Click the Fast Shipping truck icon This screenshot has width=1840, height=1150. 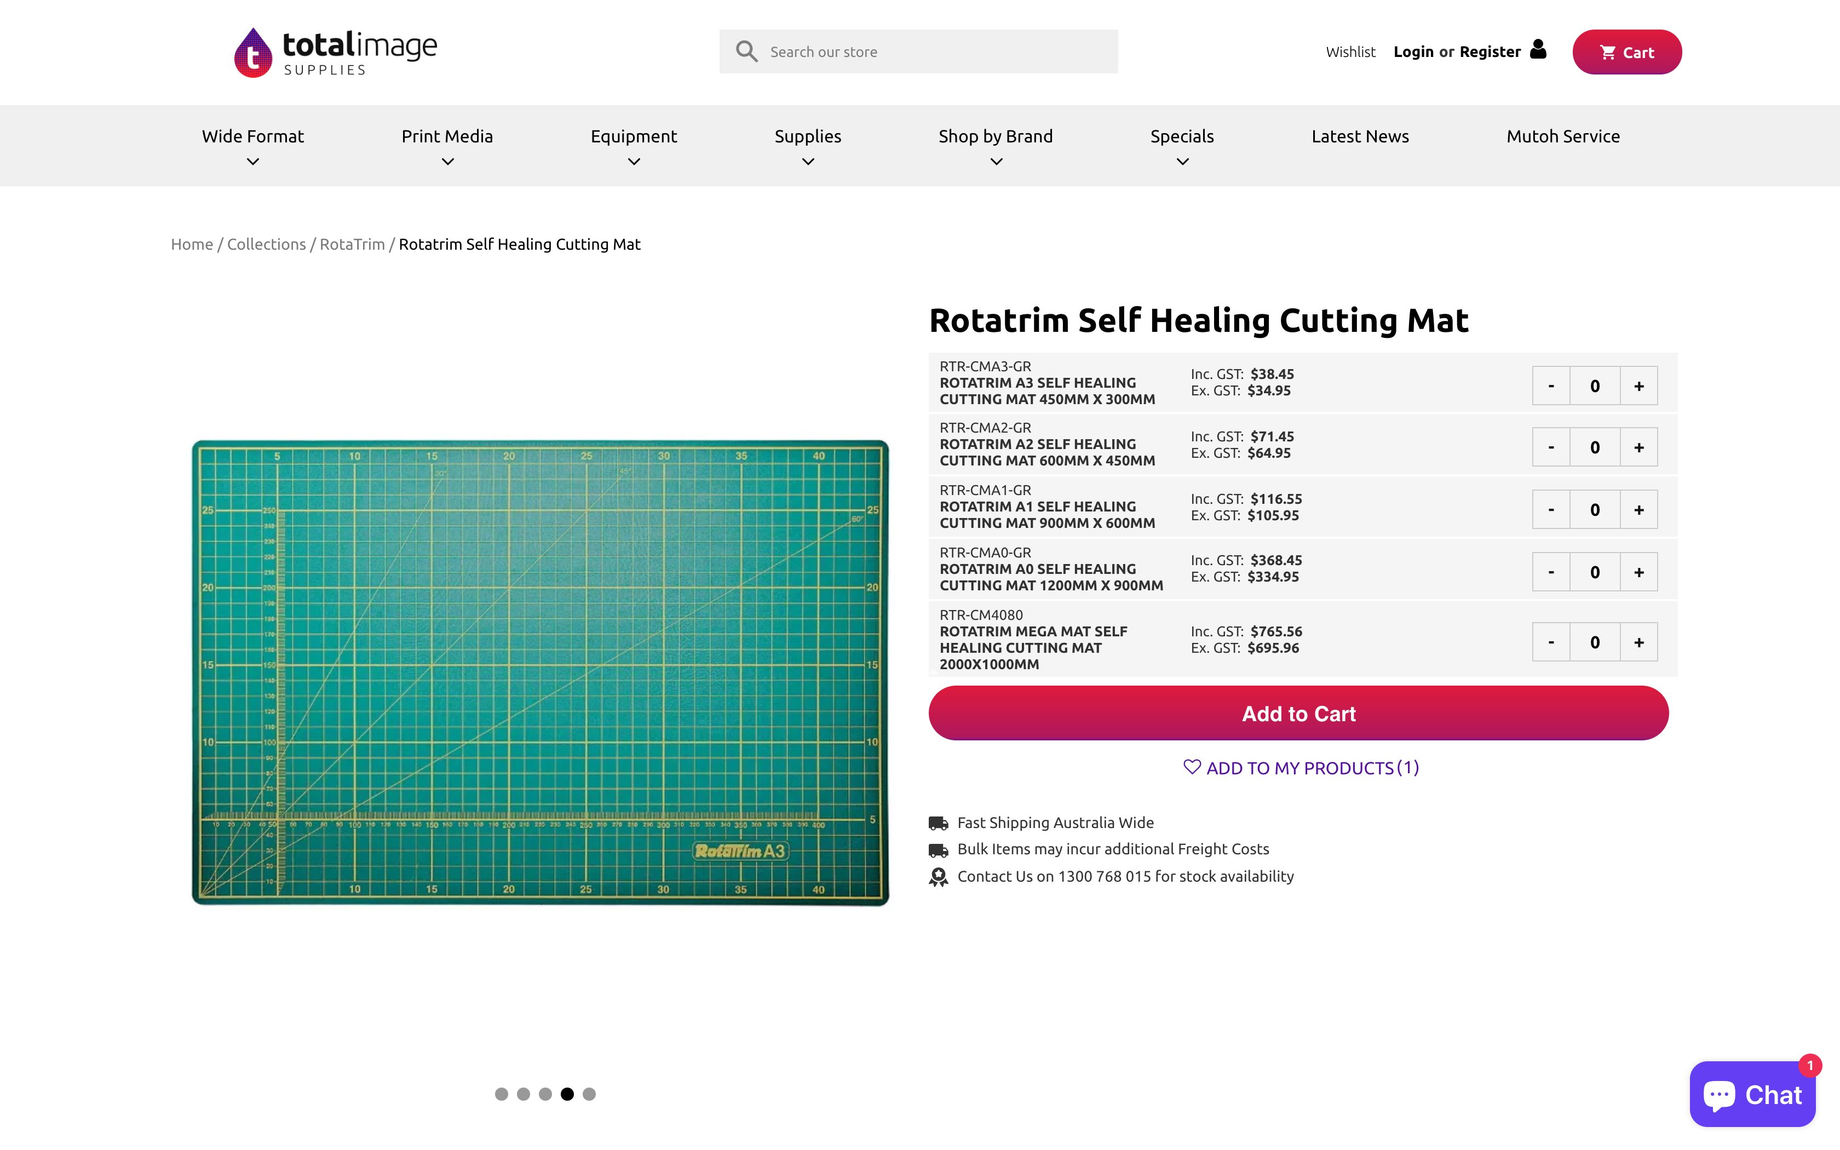(x=938, y=822)
